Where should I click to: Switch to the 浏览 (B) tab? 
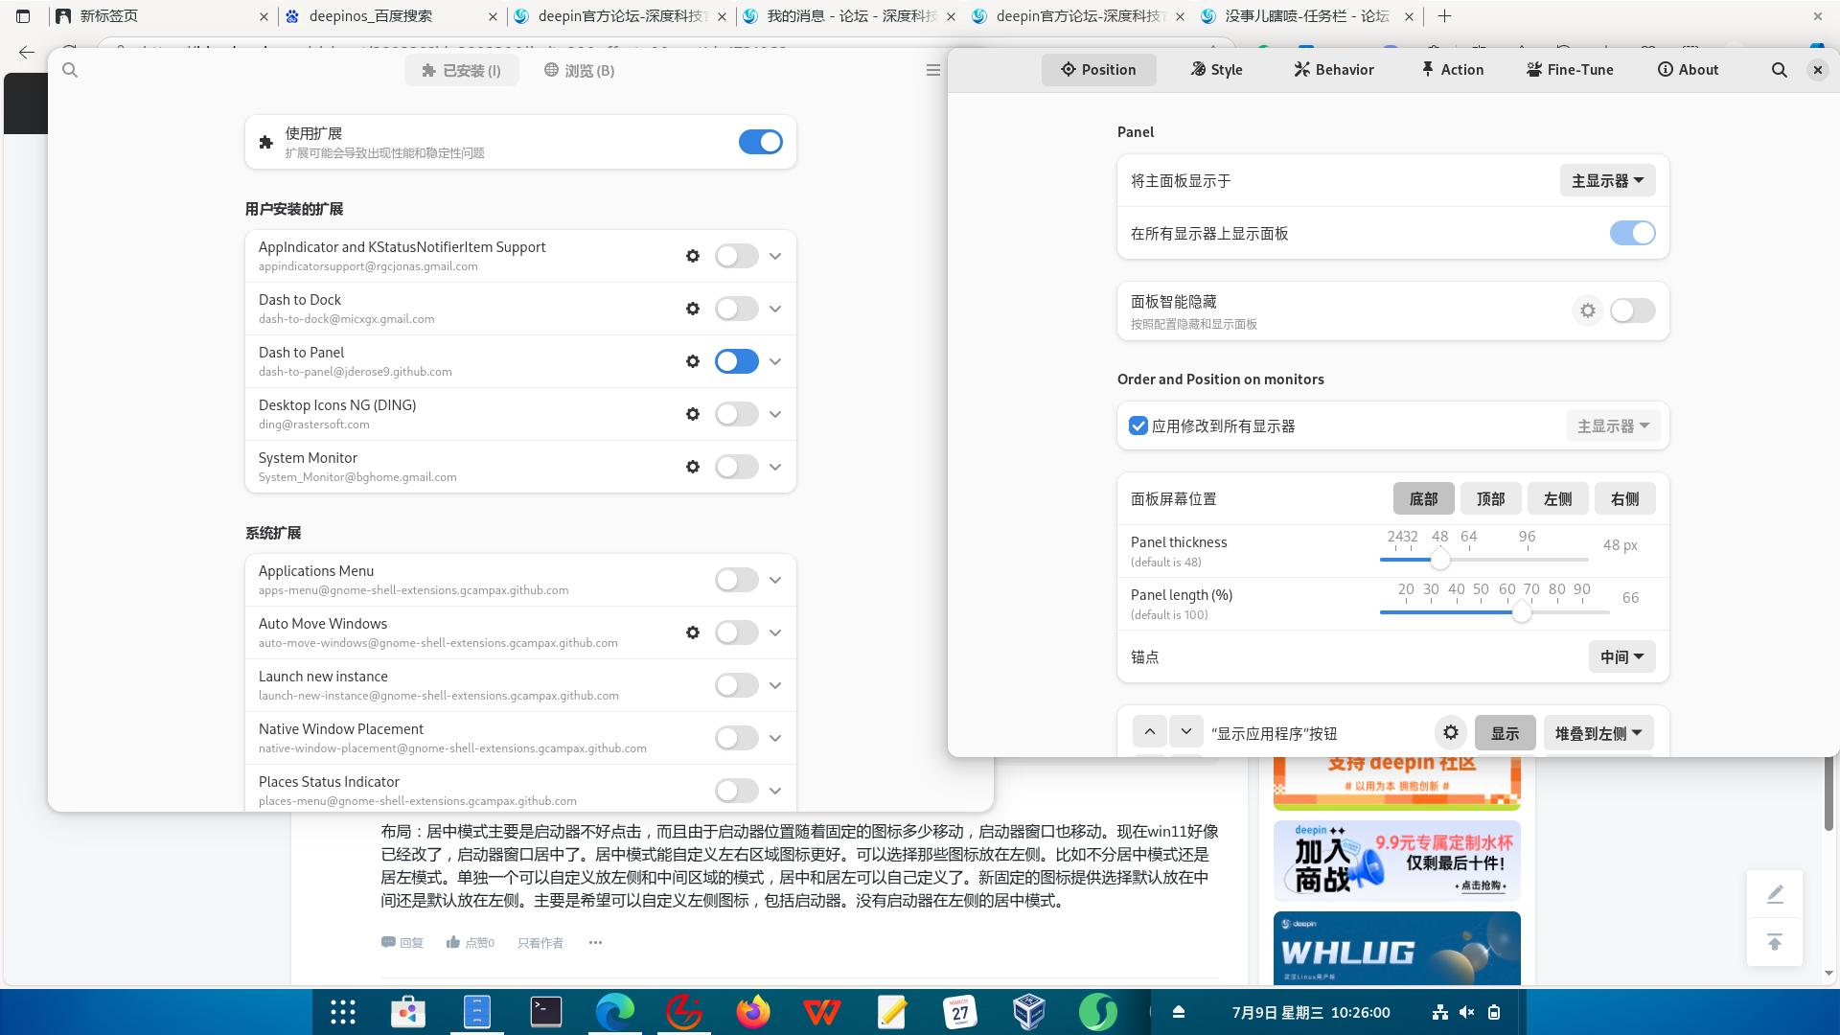tap(579, 70)
